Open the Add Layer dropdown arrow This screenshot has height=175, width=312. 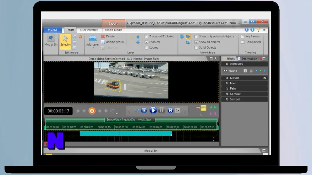pos(93,48)
